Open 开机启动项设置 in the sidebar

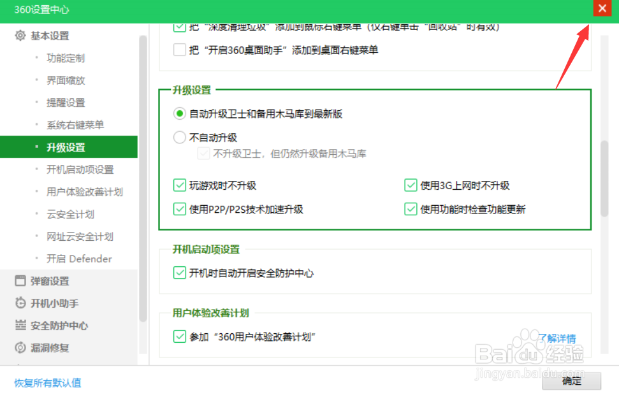point(80,169)
